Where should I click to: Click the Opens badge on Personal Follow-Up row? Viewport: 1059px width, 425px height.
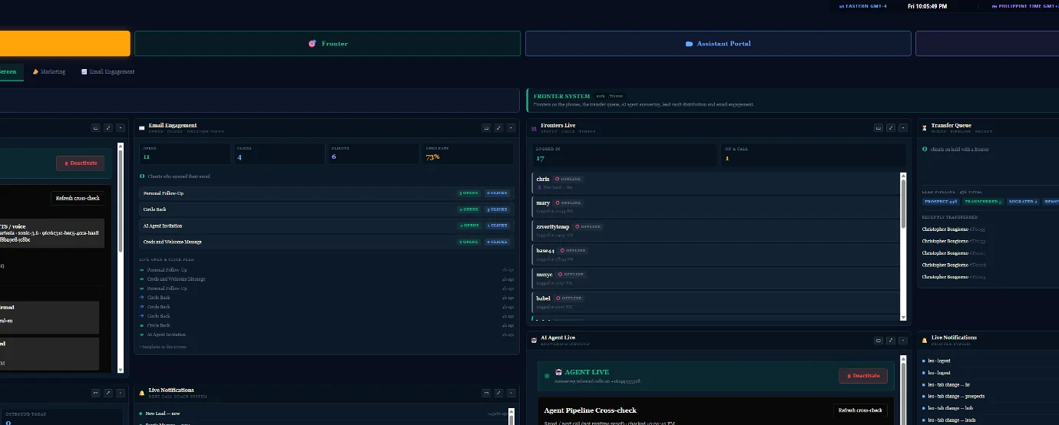coord(468,193)
